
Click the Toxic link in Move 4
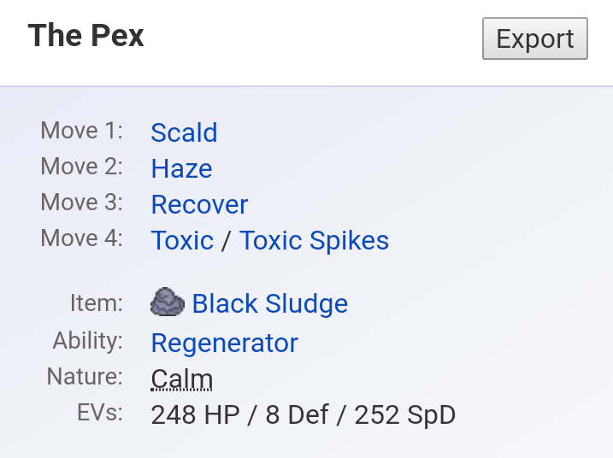point(182,240)
